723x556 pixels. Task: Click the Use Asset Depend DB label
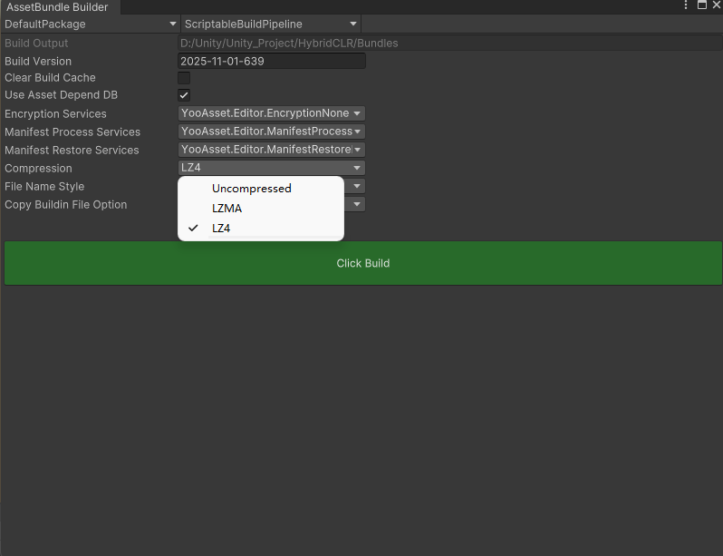[62, 95]
